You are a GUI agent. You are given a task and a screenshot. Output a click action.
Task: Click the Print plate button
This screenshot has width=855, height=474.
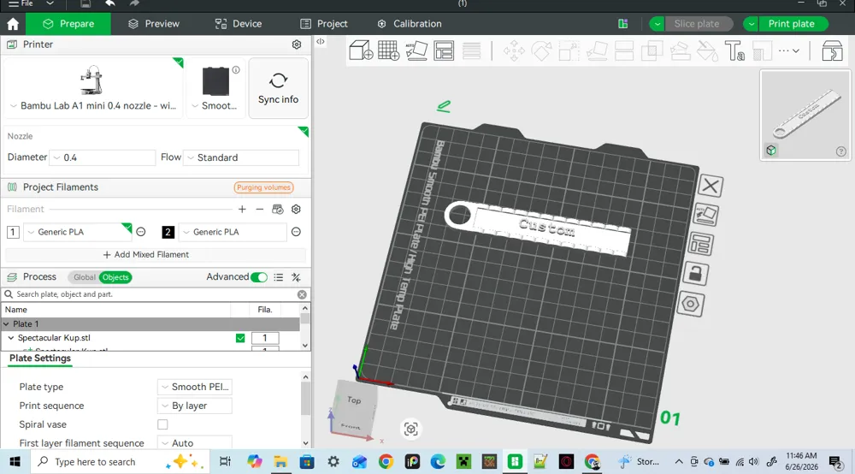792,24
